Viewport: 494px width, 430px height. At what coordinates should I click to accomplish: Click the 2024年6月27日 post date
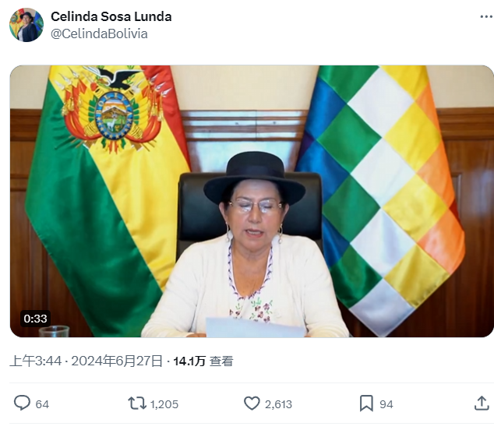pos(117,361)
